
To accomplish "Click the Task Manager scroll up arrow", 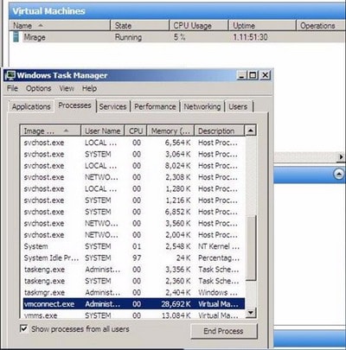I will (x=250, y=130).
